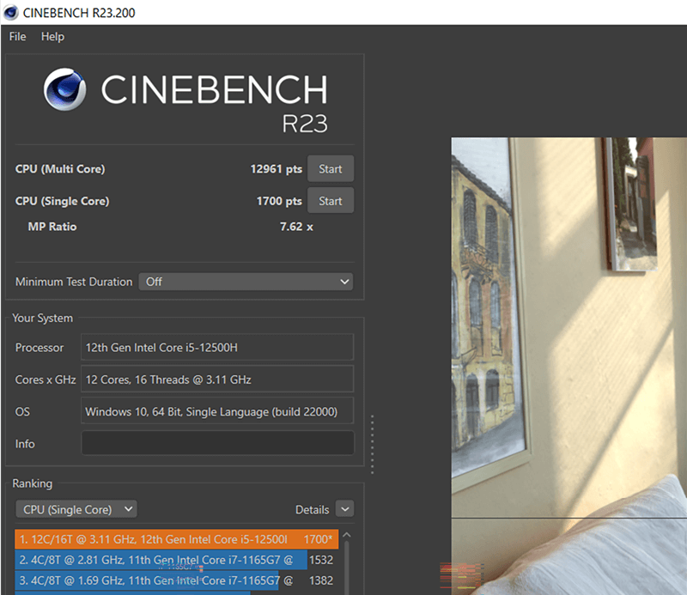This screenshot has height=595, width=687.
Task: Start the CPU Single Core test
Action: point(331,201)
